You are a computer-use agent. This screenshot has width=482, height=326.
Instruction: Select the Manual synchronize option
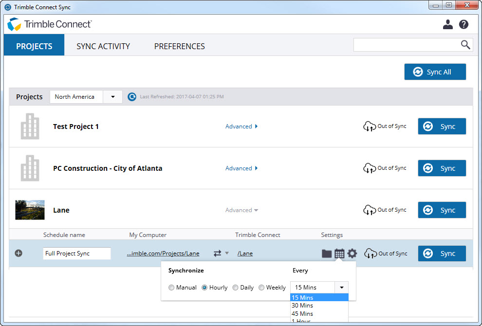pos(171,288)
